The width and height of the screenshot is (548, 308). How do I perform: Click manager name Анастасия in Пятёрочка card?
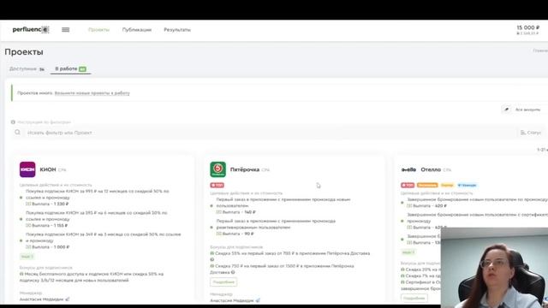(x=232, y=300)
